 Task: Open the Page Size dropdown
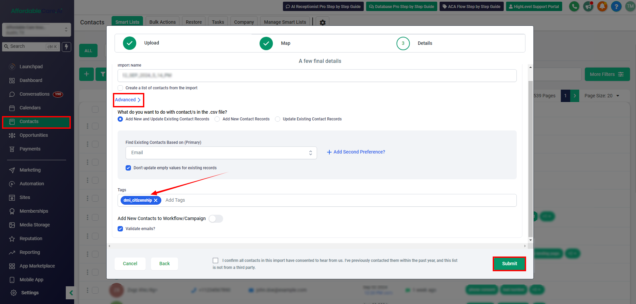(x=602, y=96)
